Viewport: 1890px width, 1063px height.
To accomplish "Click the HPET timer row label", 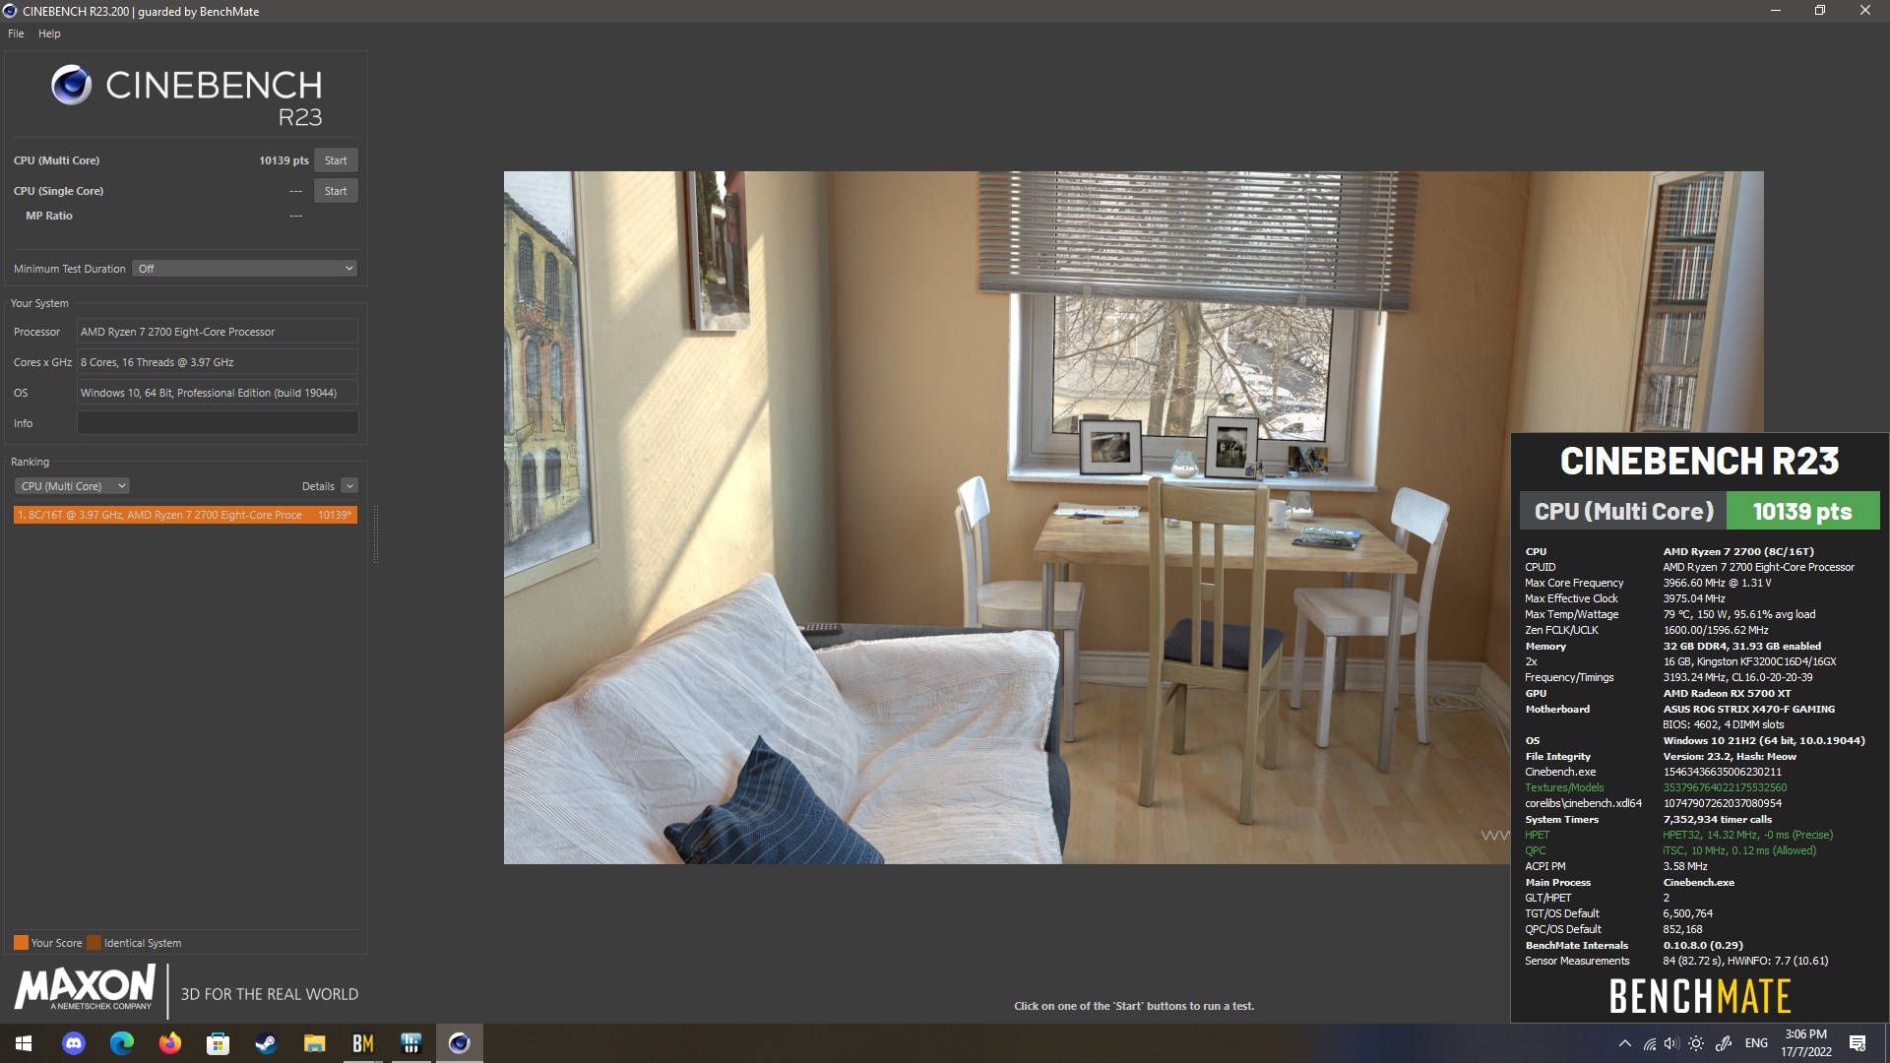I will pos(1537,835).
